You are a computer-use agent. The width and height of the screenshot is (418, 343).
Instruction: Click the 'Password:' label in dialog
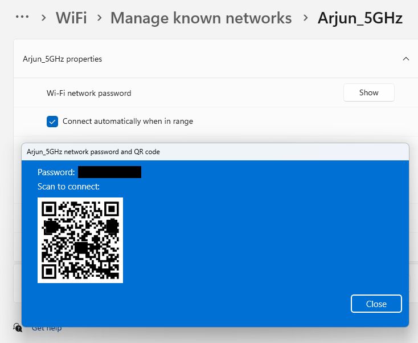pyautogui.click(x=56, y=172)
